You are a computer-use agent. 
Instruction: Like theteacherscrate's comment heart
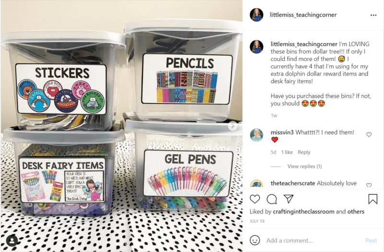tap(369, 185)
